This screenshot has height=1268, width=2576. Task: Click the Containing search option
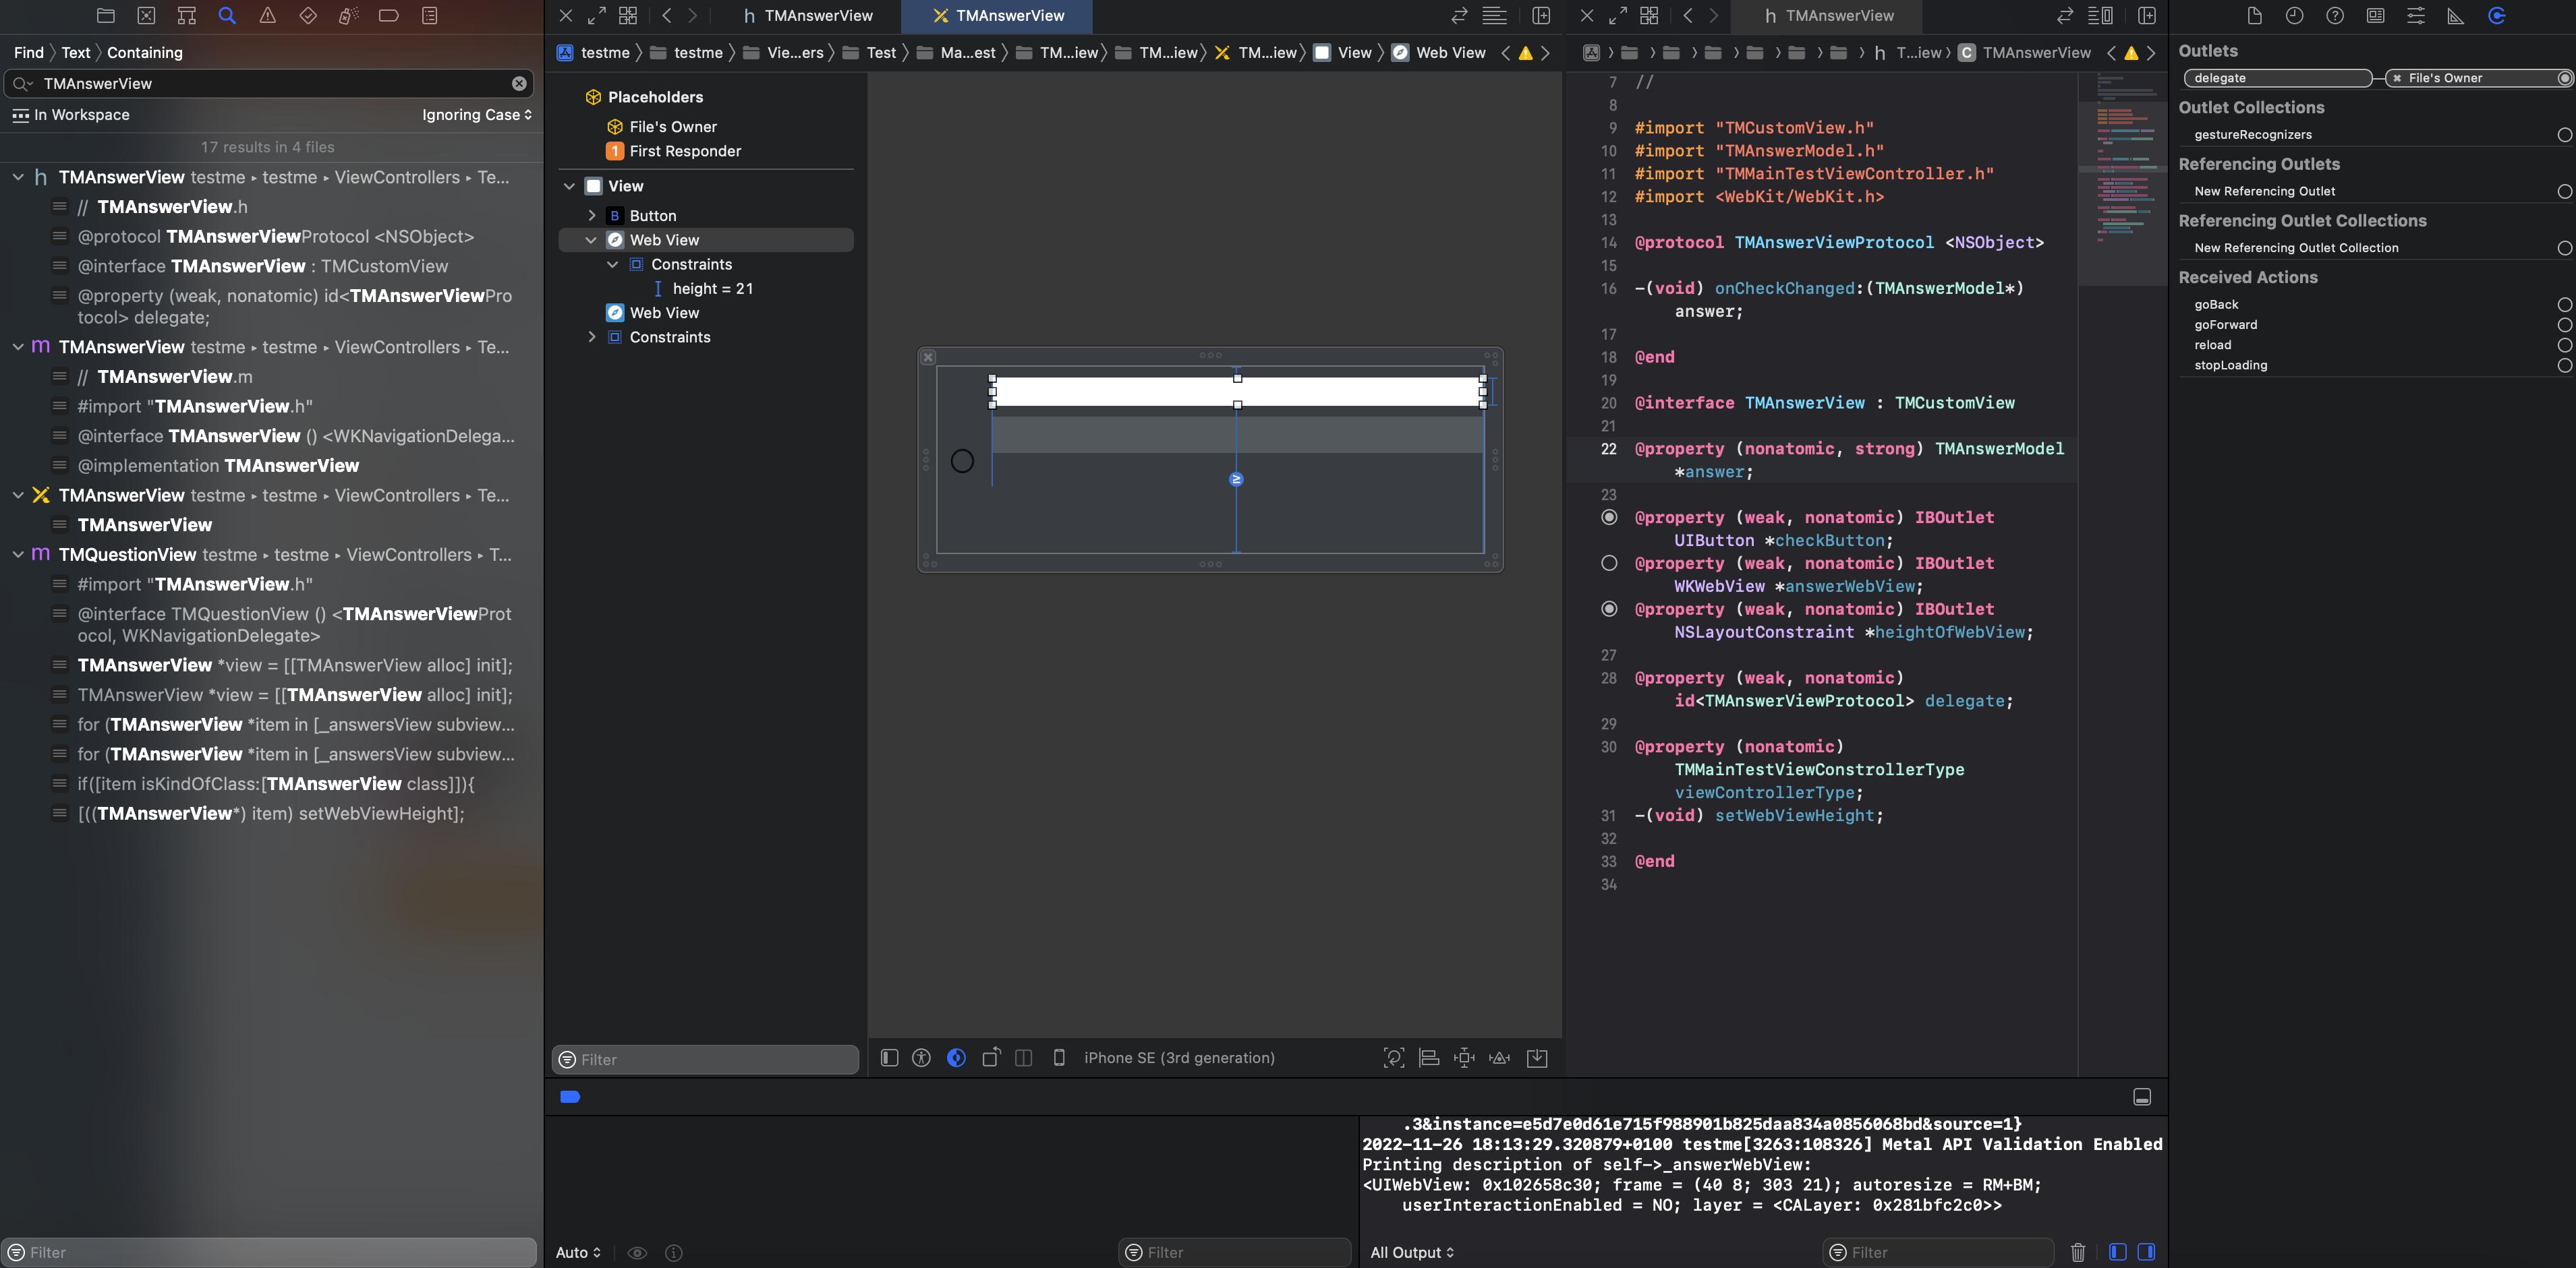[x=145, y=53]
